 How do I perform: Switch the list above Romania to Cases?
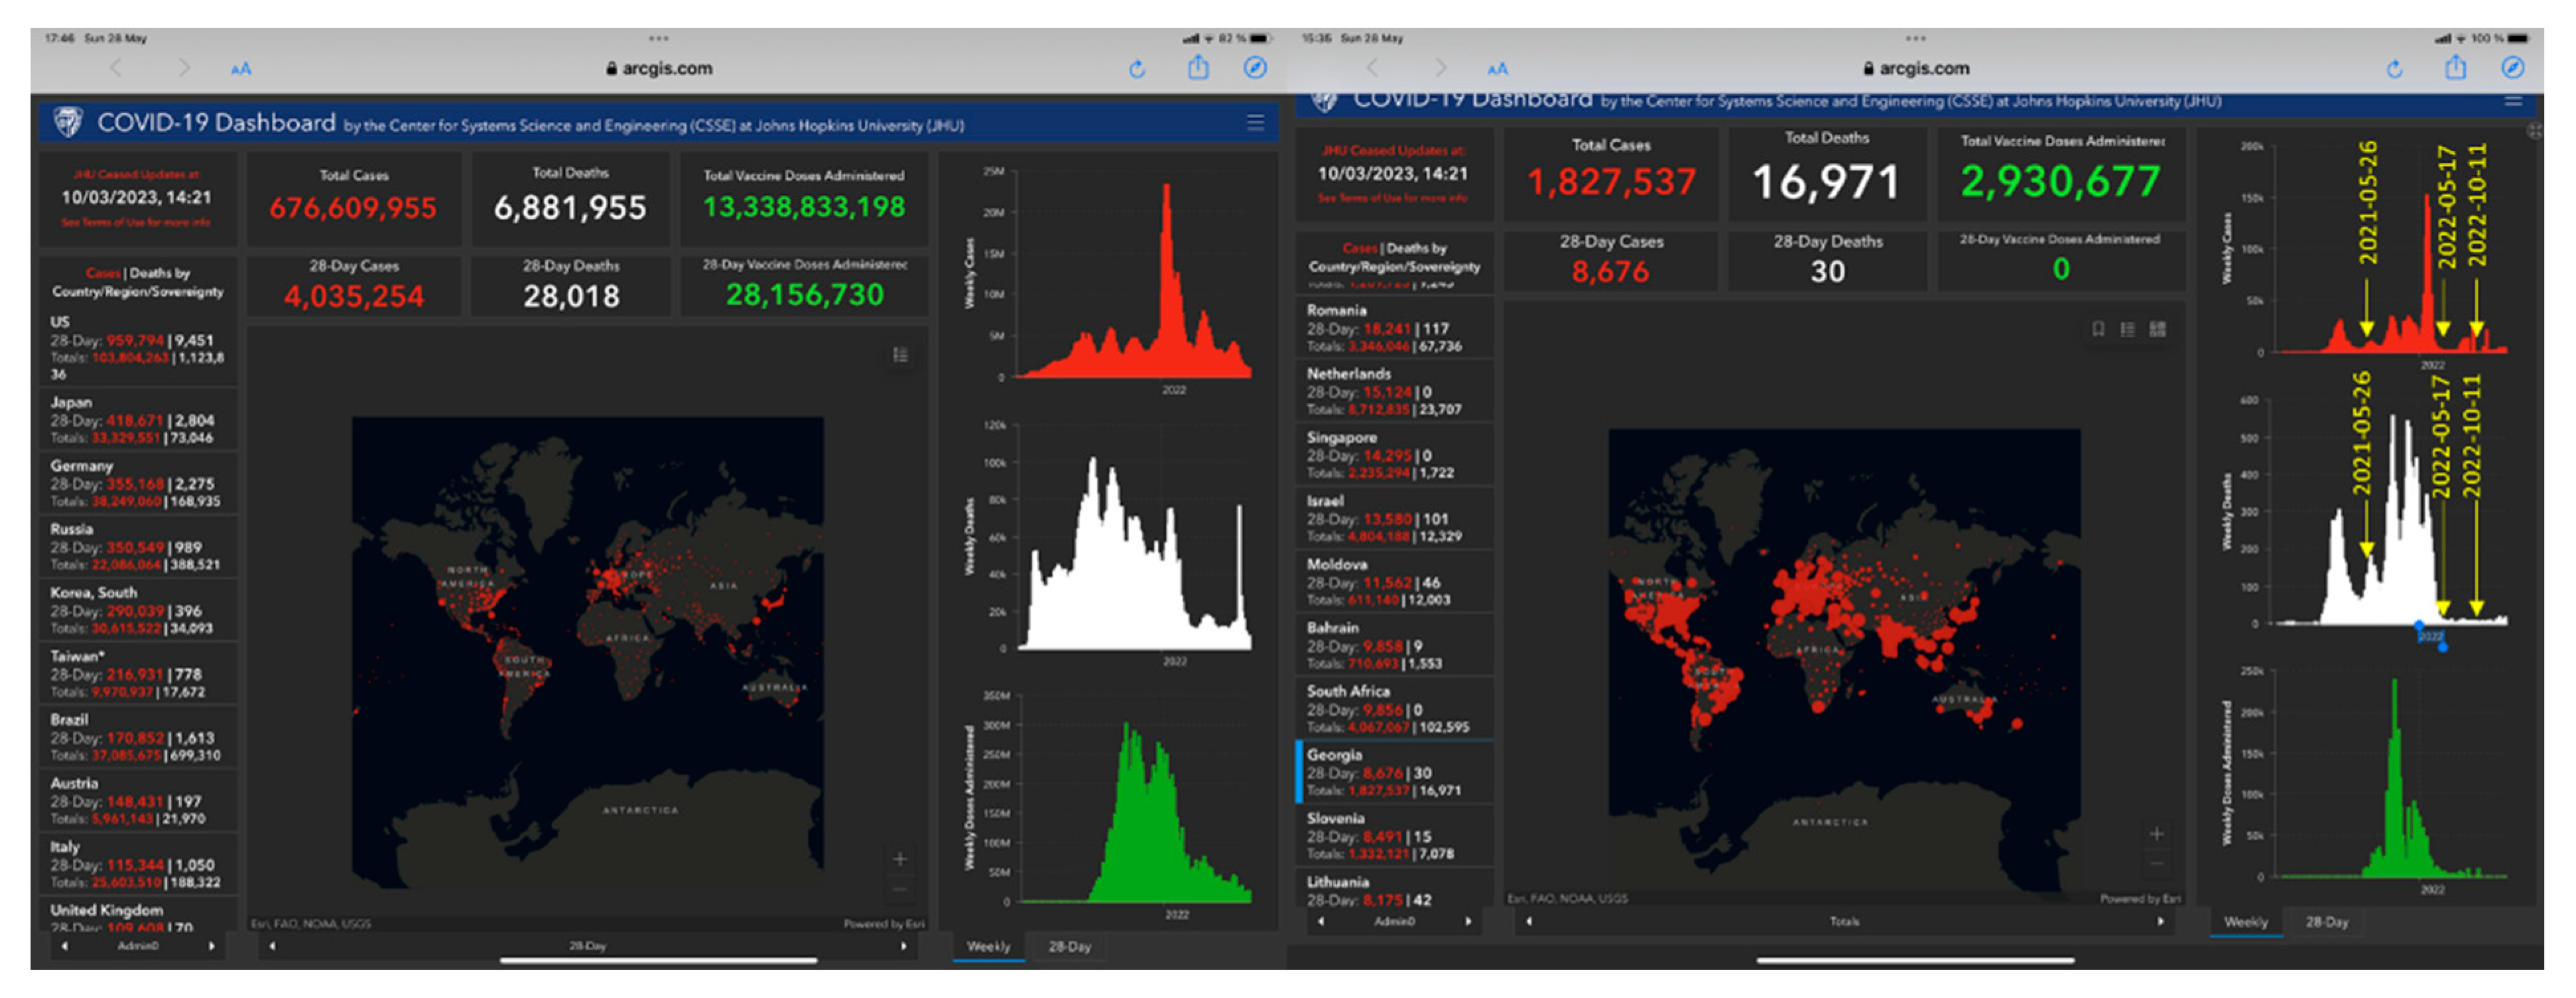pos(1359,248)
